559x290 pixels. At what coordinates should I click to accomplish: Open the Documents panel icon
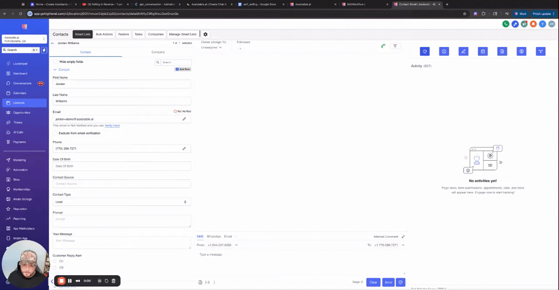tap(502, 51)
